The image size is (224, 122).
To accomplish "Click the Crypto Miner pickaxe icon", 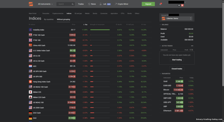I will pyautogui.click(x=116, y=4).
